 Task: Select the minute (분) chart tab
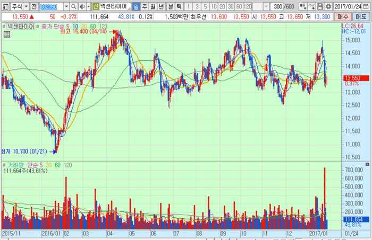click(x=170, y=7)
